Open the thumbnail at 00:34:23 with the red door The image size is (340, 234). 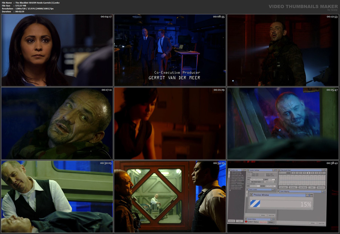pyautogui.click(x=170, y=197)
